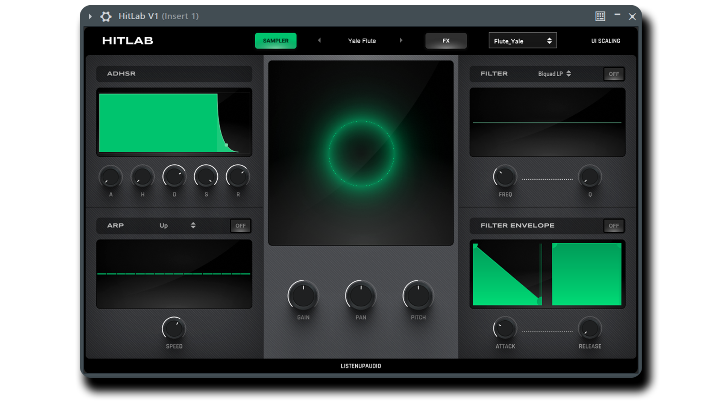Click the Yale Flute preset name

pos(362,41)
